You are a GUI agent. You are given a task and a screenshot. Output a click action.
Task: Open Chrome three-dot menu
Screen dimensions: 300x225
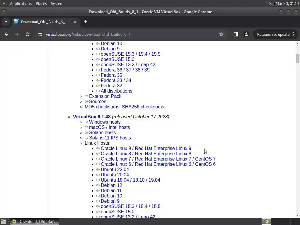tap(293, 35)
